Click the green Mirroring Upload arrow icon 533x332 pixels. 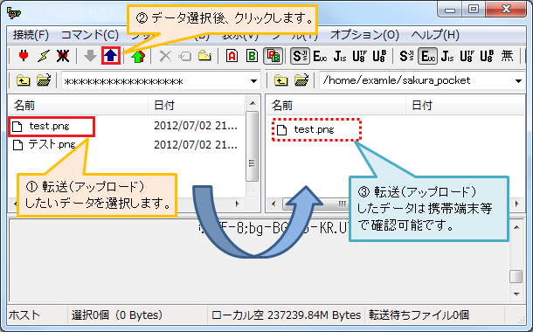138,56
